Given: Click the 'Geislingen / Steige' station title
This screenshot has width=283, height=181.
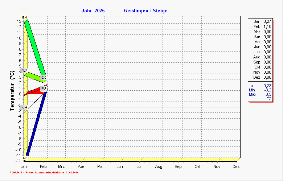Looking at the screenshot, I should click(145, 11).
